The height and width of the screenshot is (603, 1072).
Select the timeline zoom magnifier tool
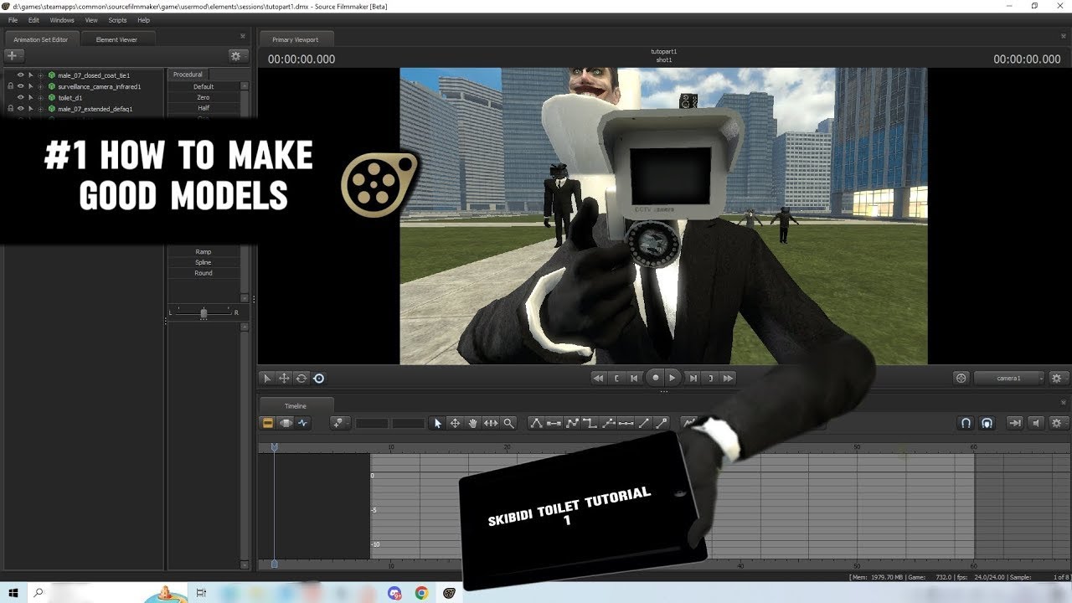[508, 424]
